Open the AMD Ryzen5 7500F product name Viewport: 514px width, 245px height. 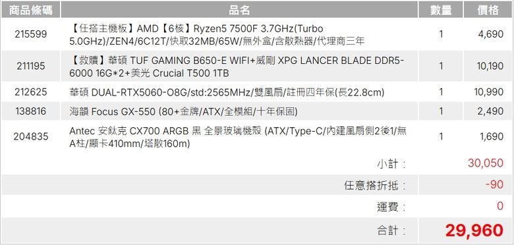click(x=217, y=34)
